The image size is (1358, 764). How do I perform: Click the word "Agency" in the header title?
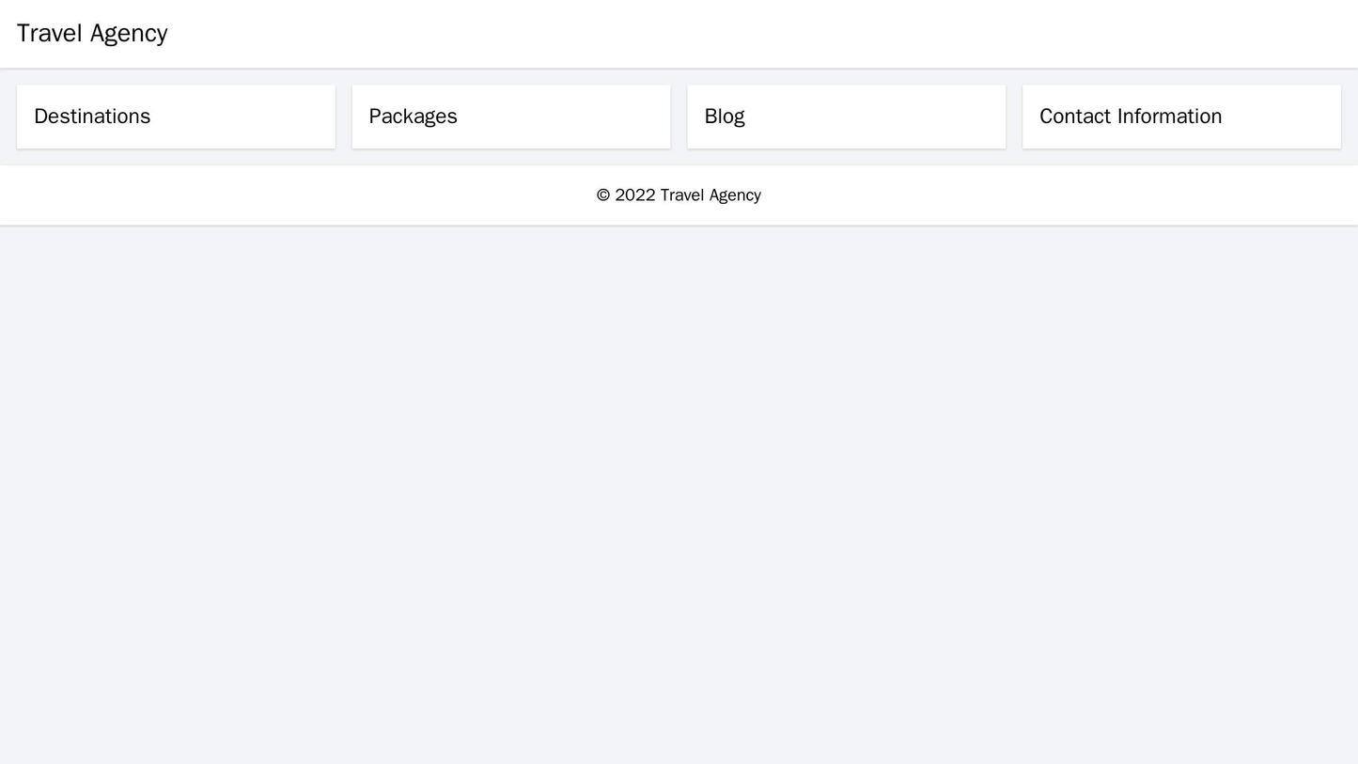pos(129,34)
